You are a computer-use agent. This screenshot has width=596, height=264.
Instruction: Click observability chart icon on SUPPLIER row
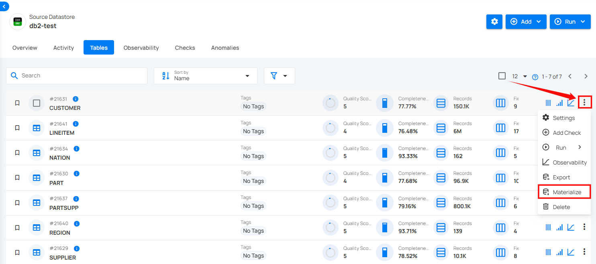tap(571, 252)
